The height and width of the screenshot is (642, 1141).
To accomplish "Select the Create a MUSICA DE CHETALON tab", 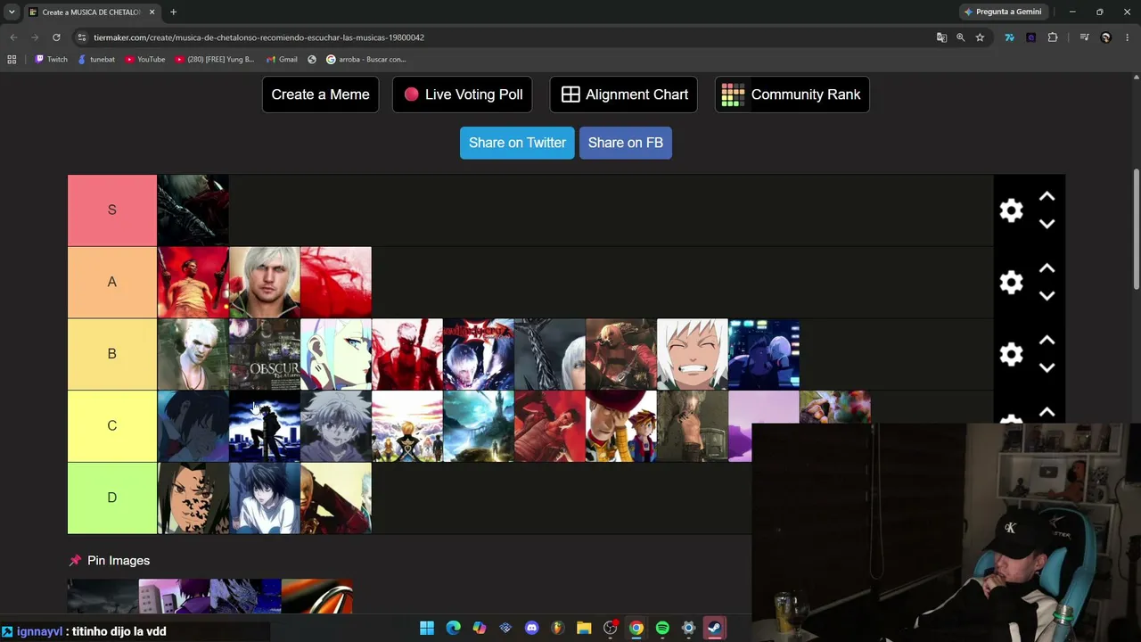I will pos(92,12).
